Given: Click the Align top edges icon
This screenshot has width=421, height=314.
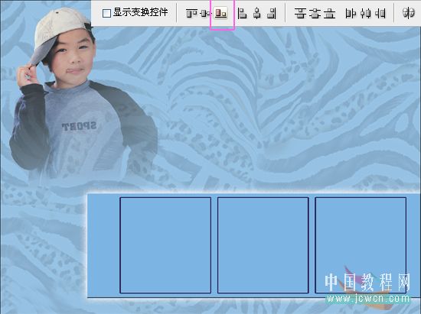Looking at the screenshot, I should (191, 13).
